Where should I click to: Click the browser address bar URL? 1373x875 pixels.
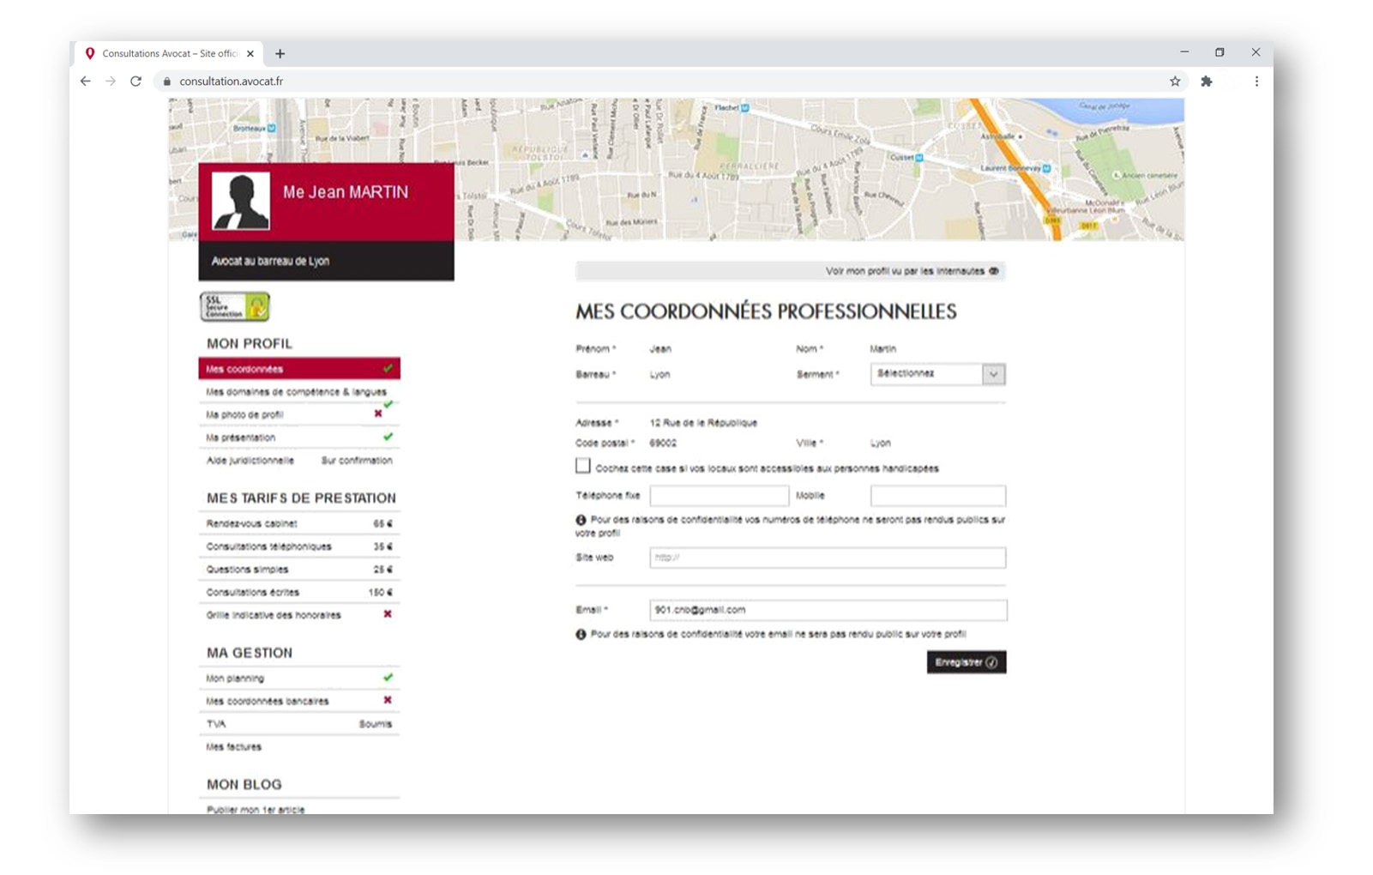[232, 81]
